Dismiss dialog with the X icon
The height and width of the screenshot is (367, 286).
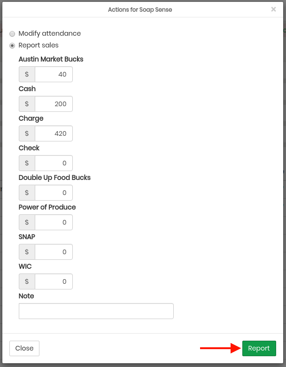[273, 9]
